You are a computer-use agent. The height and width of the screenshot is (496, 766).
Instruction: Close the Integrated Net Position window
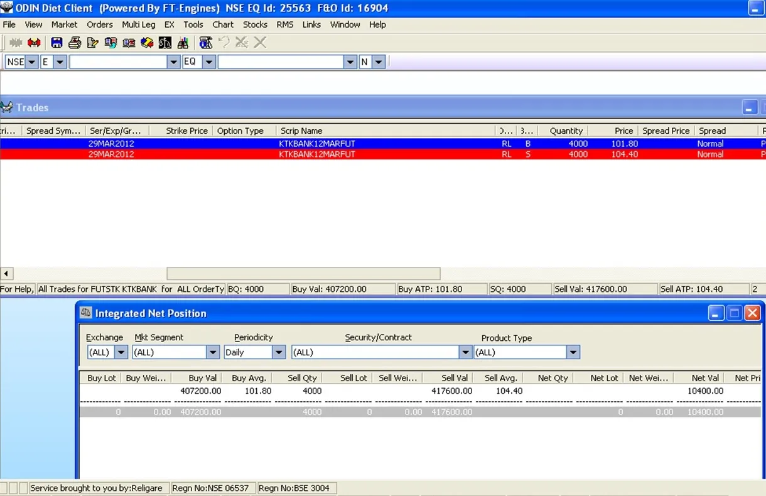point(753,313)
